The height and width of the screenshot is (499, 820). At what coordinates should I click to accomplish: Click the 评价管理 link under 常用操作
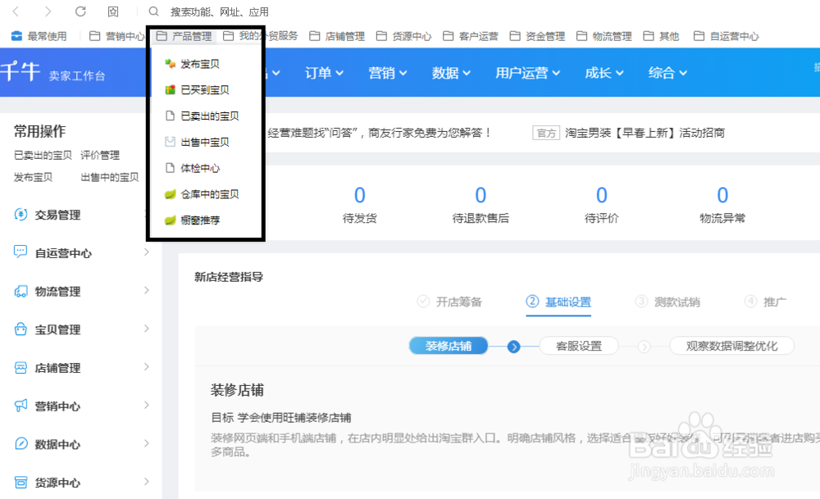pyautogui.click(x=98, y=155)
